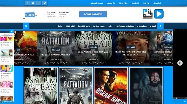Open Break Night poster card

111,86
